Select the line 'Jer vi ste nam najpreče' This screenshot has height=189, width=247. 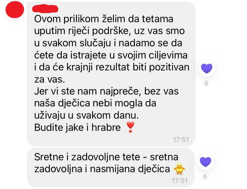click(x=86, y=91)
